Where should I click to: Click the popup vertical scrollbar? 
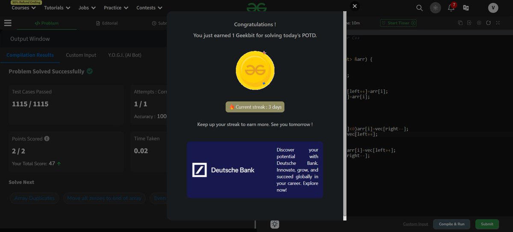pyautogui.click(x=345, y=116)
